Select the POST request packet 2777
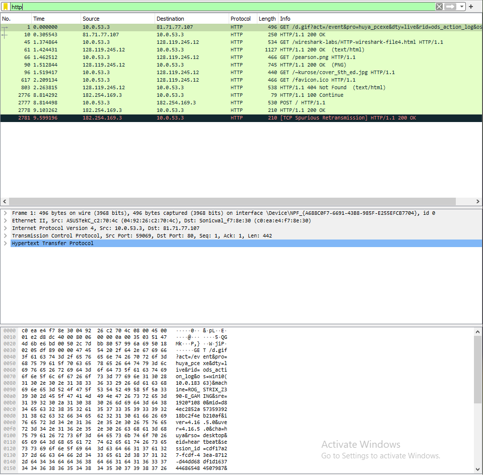 pos(151,102)
